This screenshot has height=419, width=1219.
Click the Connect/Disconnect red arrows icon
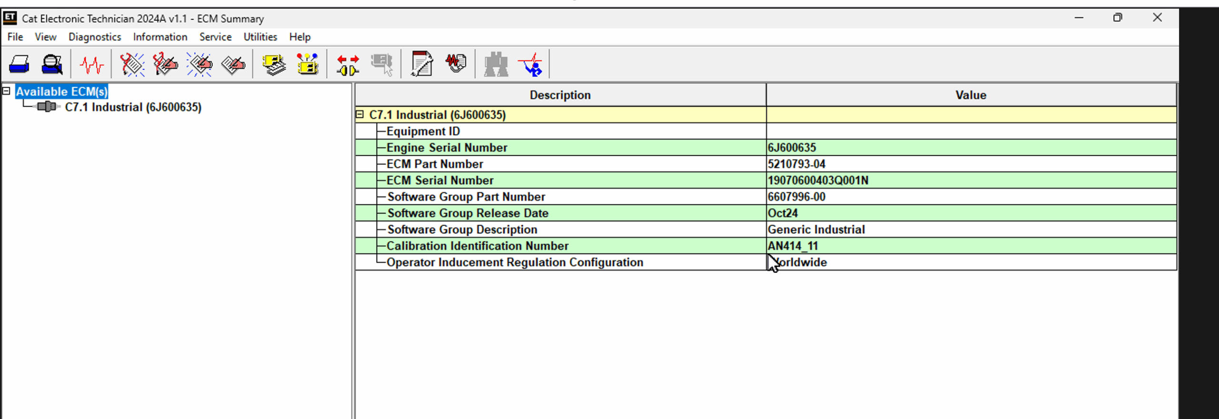pos(348,64)
